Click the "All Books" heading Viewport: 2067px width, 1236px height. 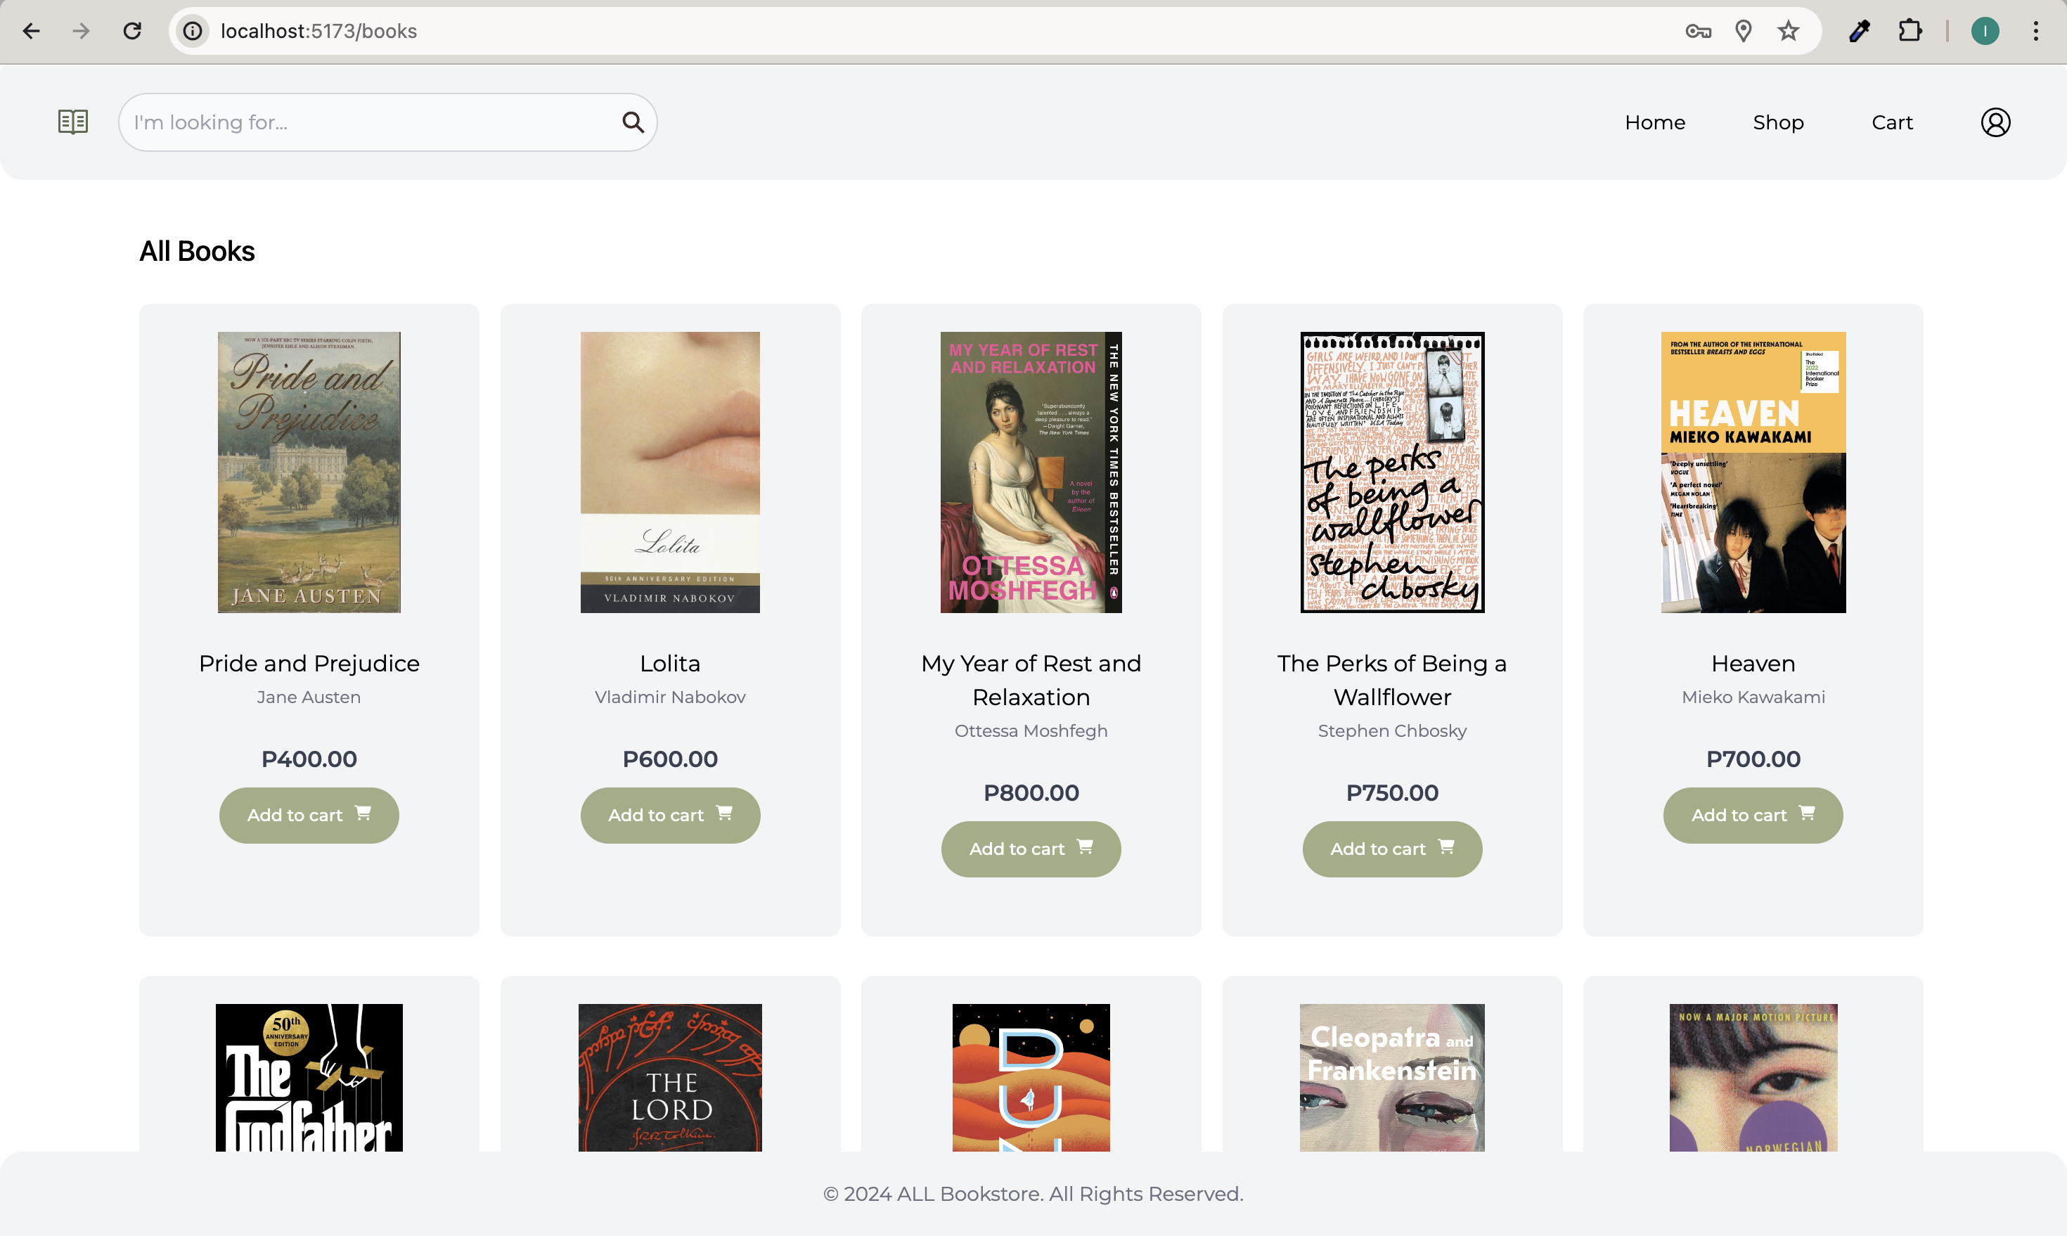pyautogui.click(x=197, y=252)
